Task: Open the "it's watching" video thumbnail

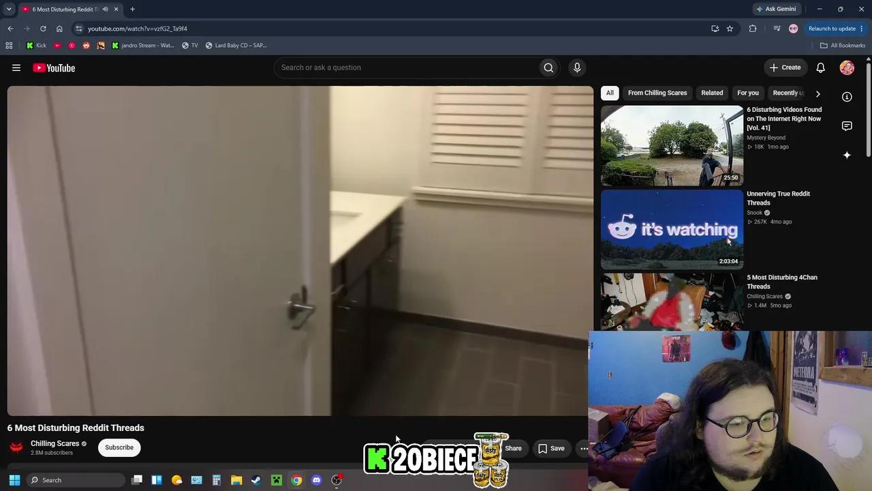Action: point(672,229)
